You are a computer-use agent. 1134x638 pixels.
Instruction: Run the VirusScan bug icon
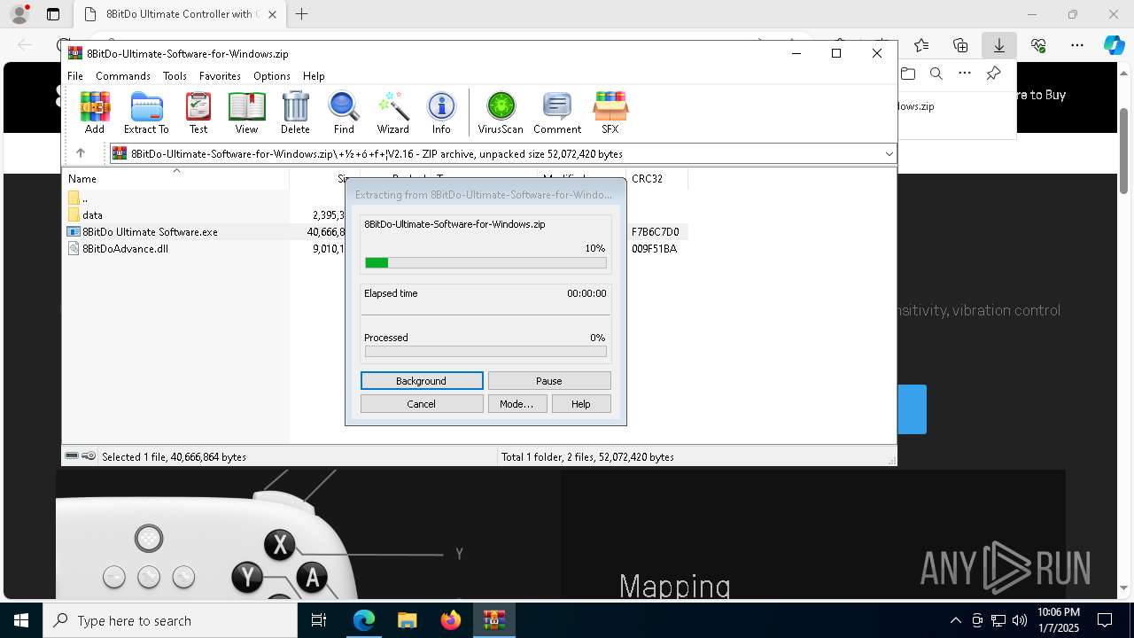(x=501, y=113)
